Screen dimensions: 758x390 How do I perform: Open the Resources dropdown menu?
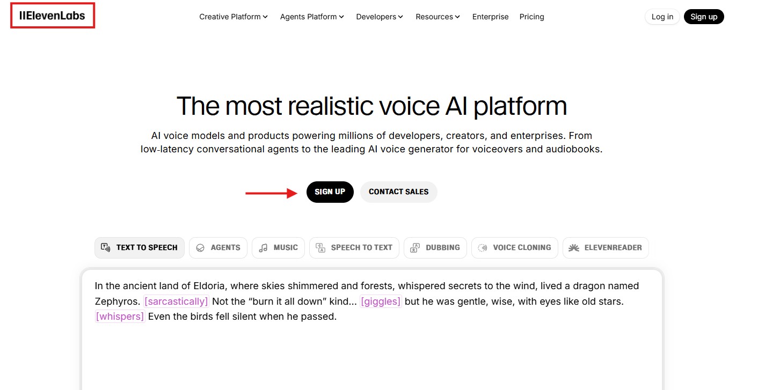[x=438, y=17]
